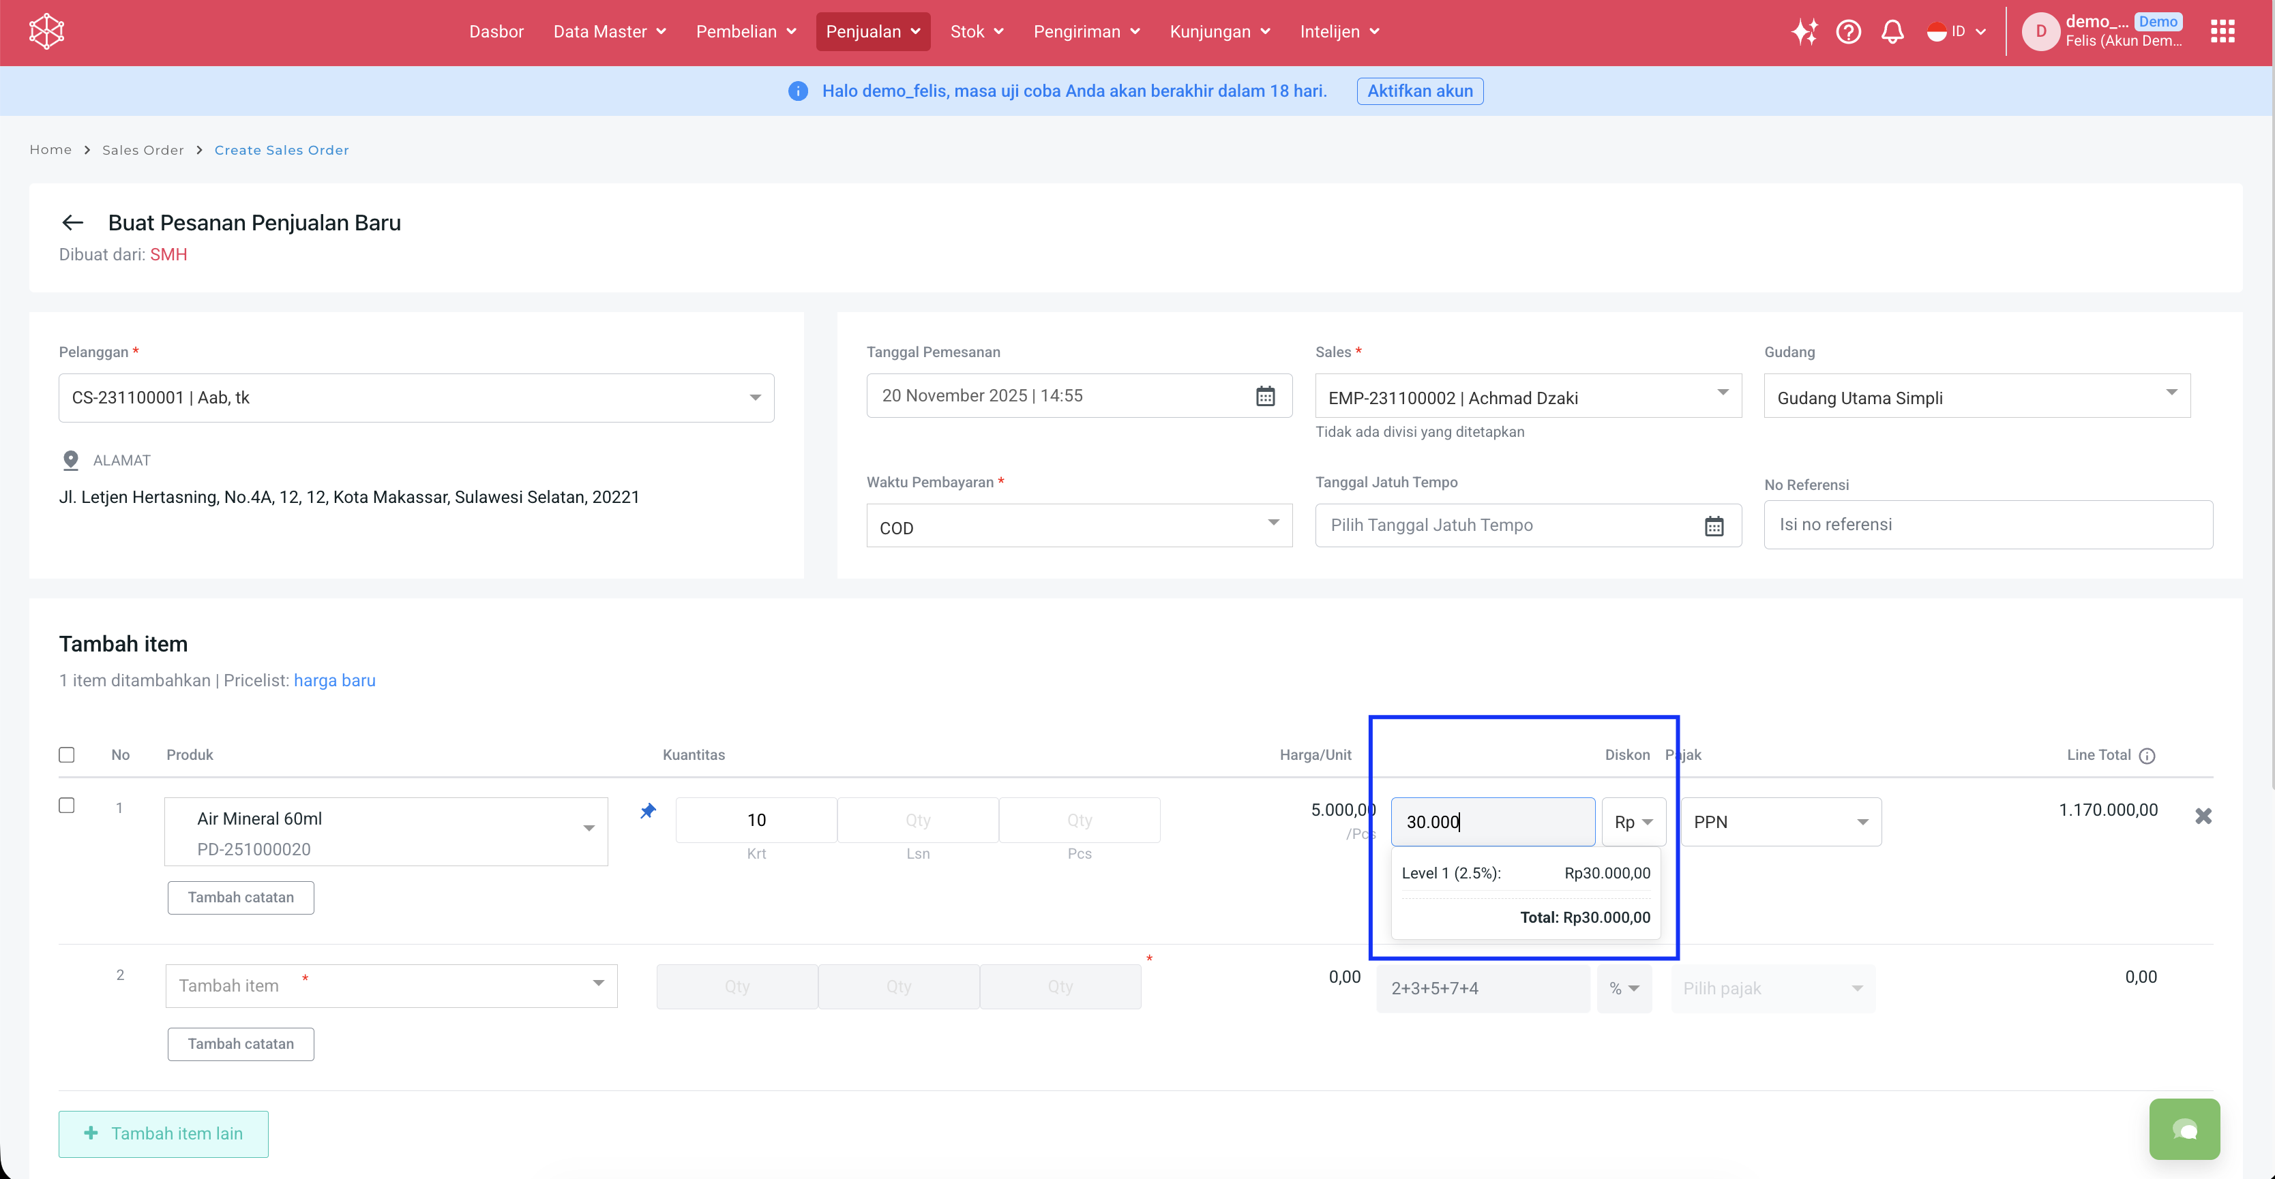Open the green chat widget
The height and width of the screenshot is (1179, 2275).
tap(2184, 1129)
